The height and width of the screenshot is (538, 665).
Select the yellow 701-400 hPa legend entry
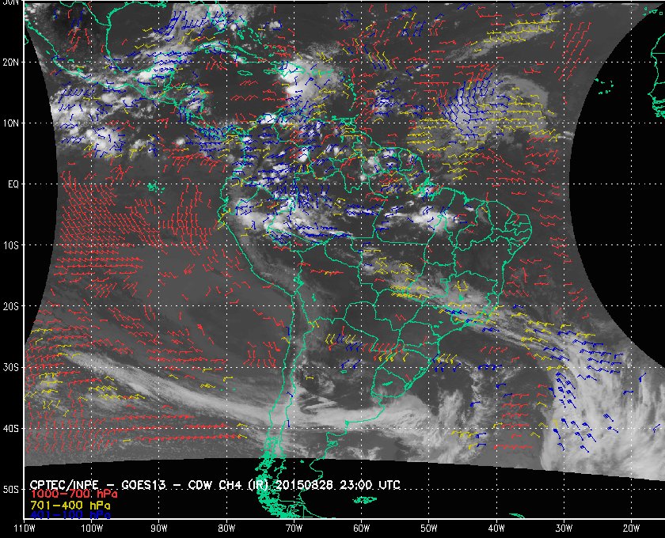pyautogui.click(x=70, y=506)
